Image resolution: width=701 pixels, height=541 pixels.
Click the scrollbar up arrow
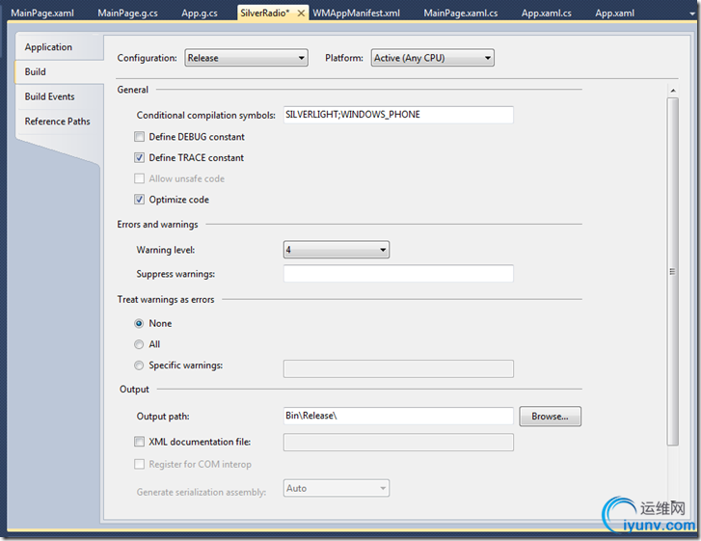[673, 91]
